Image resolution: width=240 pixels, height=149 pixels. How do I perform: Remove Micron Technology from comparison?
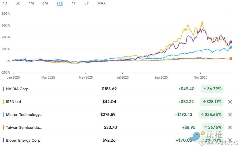click(x=230, y=115)
